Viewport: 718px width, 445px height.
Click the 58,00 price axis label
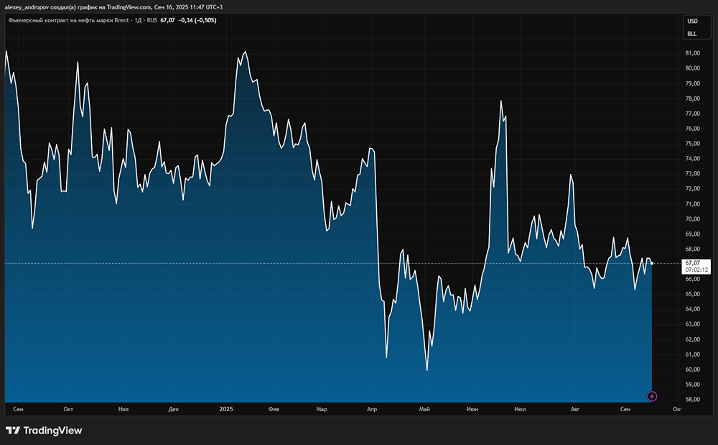[x=692, y=400]
